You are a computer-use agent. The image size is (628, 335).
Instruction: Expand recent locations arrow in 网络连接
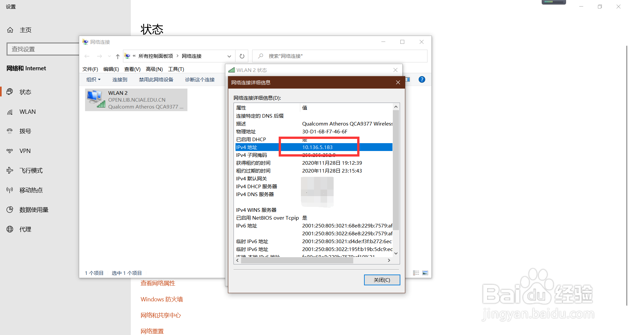tap(109, 56)
